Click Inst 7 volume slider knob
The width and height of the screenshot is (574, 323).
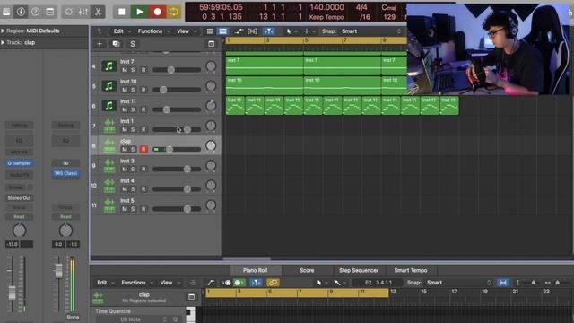click(x=171, y=70)
